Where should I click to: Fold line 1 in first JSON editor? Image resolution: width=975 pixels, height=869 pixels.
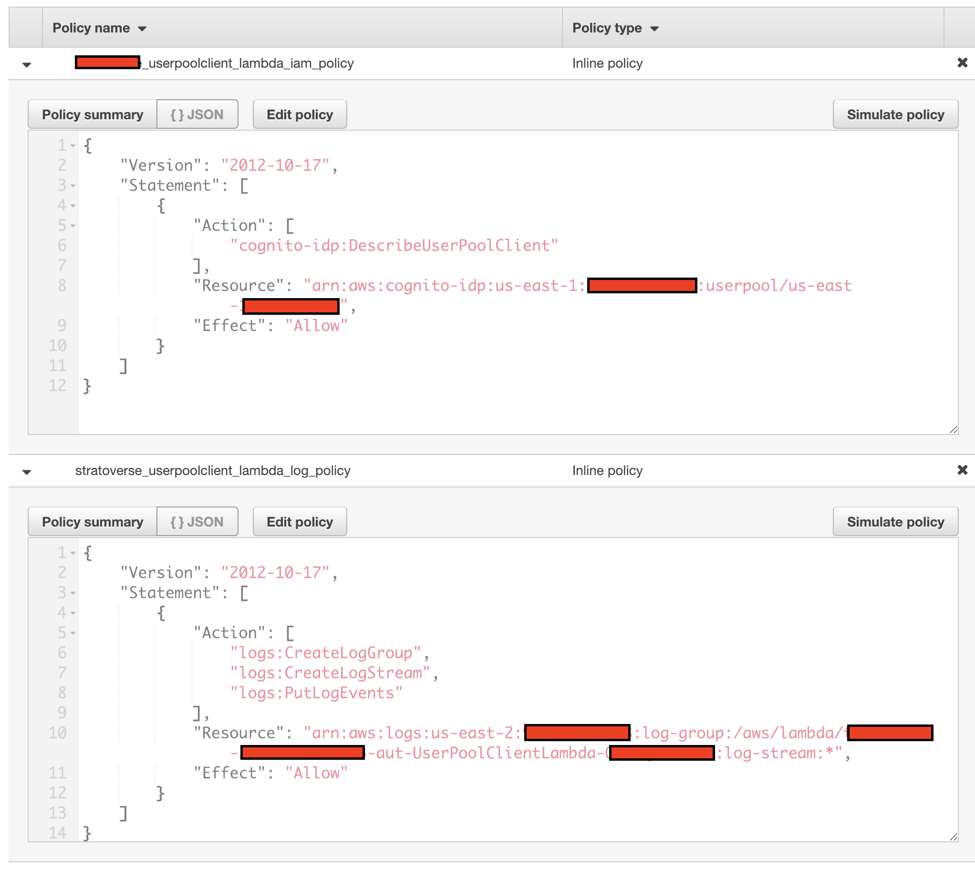73,145
